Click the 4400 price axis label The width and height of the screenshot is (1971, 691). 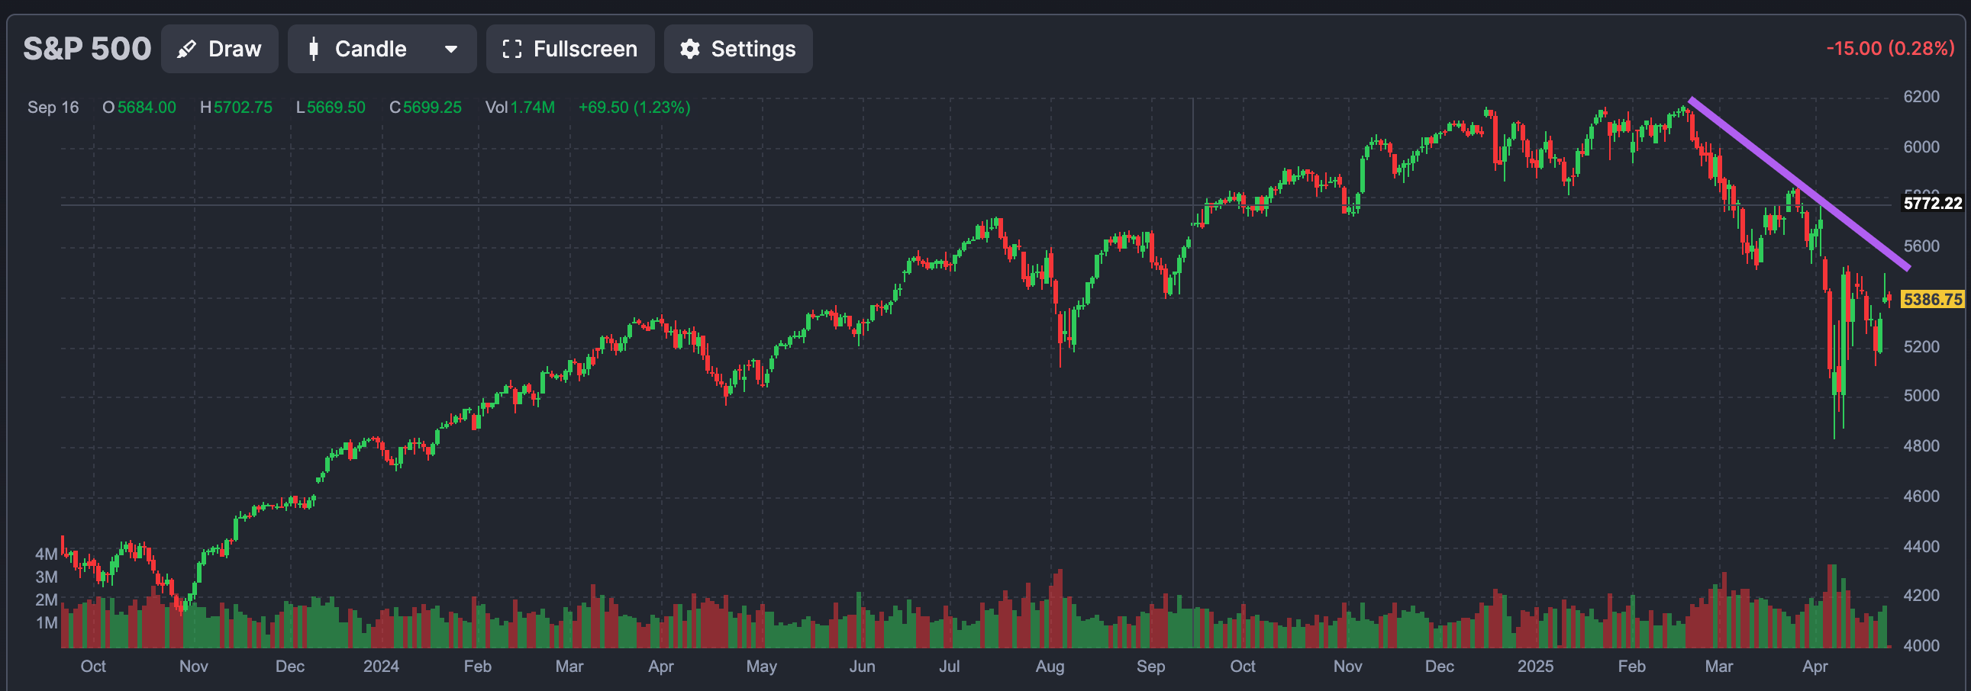[x=1921, y=547]
